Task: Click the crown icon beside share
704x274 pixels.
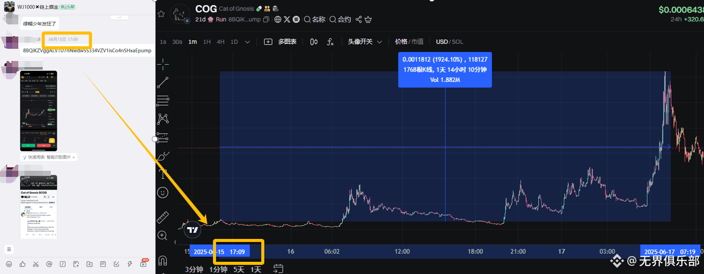Action: pyautogui.click(x=368, y=19)
